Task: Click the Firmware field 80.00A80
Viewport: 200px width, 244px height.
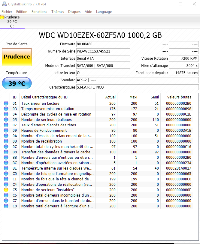Action: (x=103, y=44)
